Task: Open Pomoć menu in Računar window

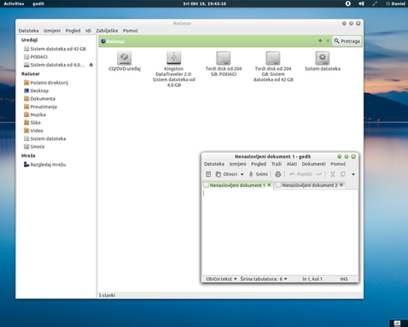Action: point(131,31)
